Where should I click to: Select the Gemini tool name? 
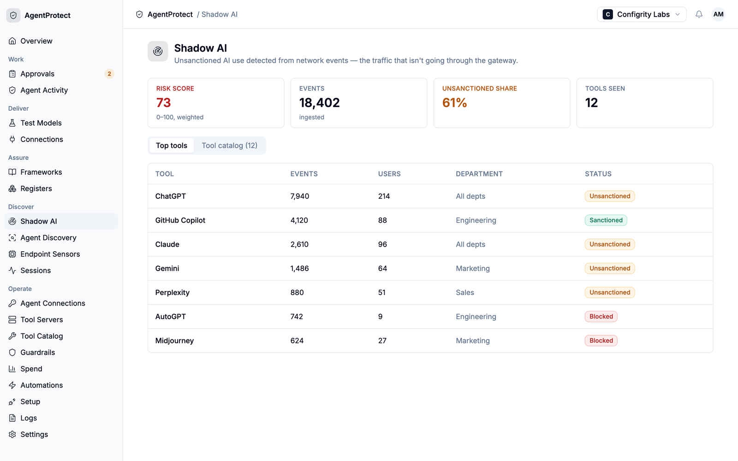click(167, 268)
